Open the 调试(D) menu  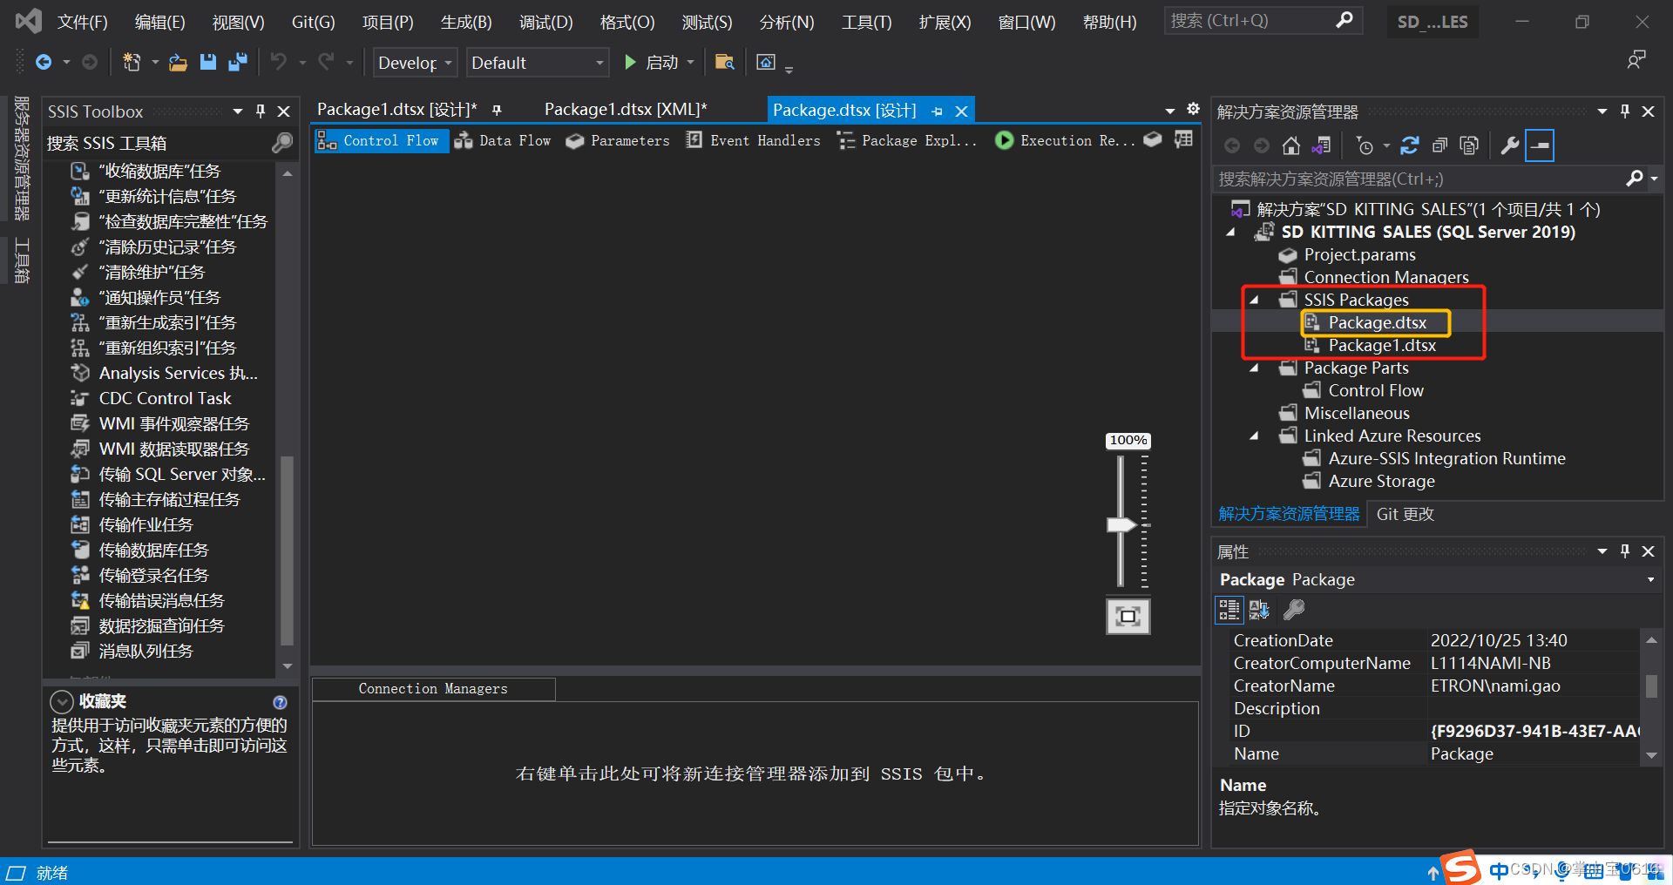pos(546,22)
